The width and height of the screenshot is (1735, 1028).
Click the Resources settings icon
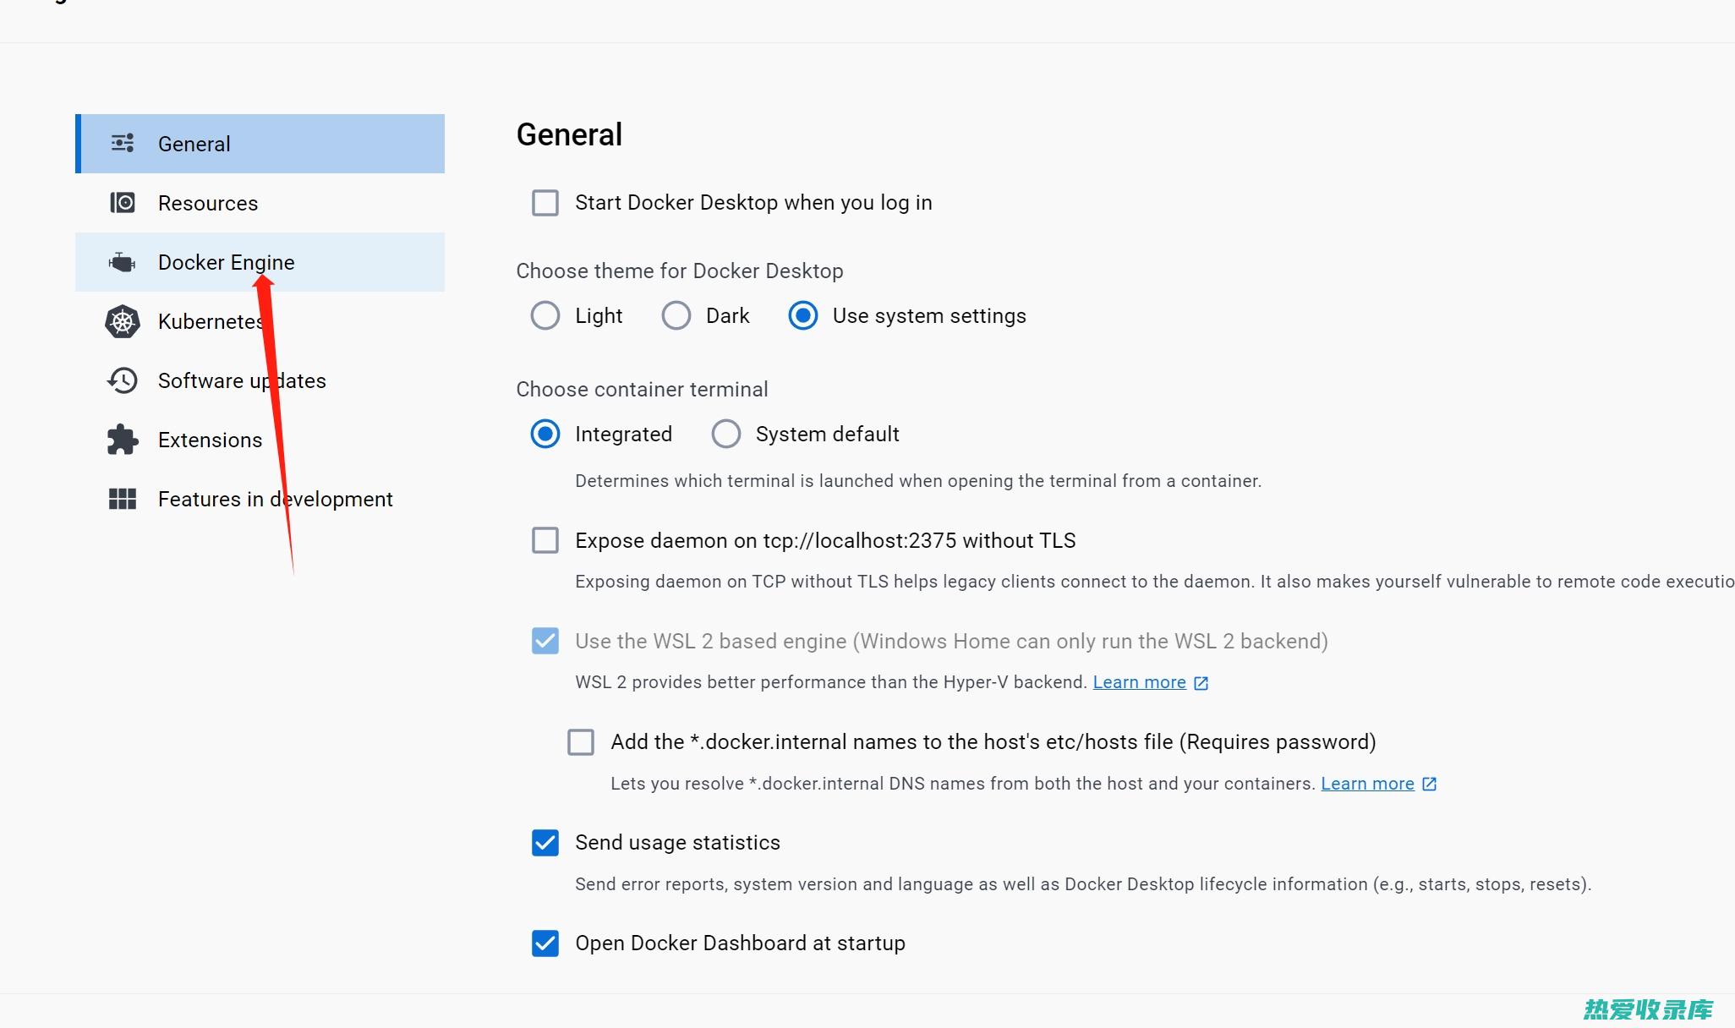[123, 203]
